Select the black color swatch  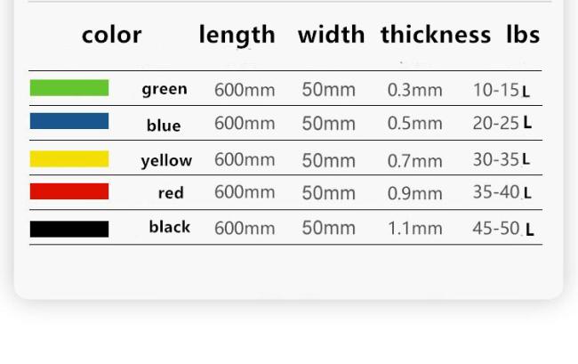pos(69,229)
